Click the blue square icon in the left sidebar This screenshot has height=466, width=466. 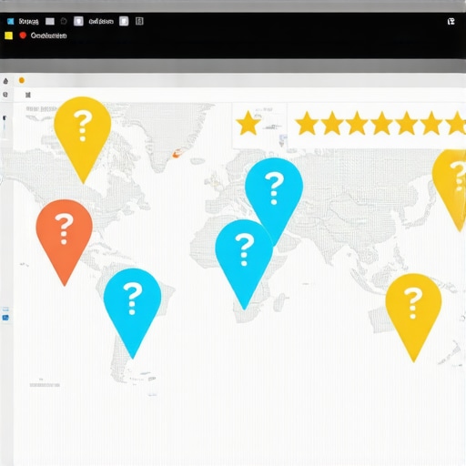pos(5,318)
